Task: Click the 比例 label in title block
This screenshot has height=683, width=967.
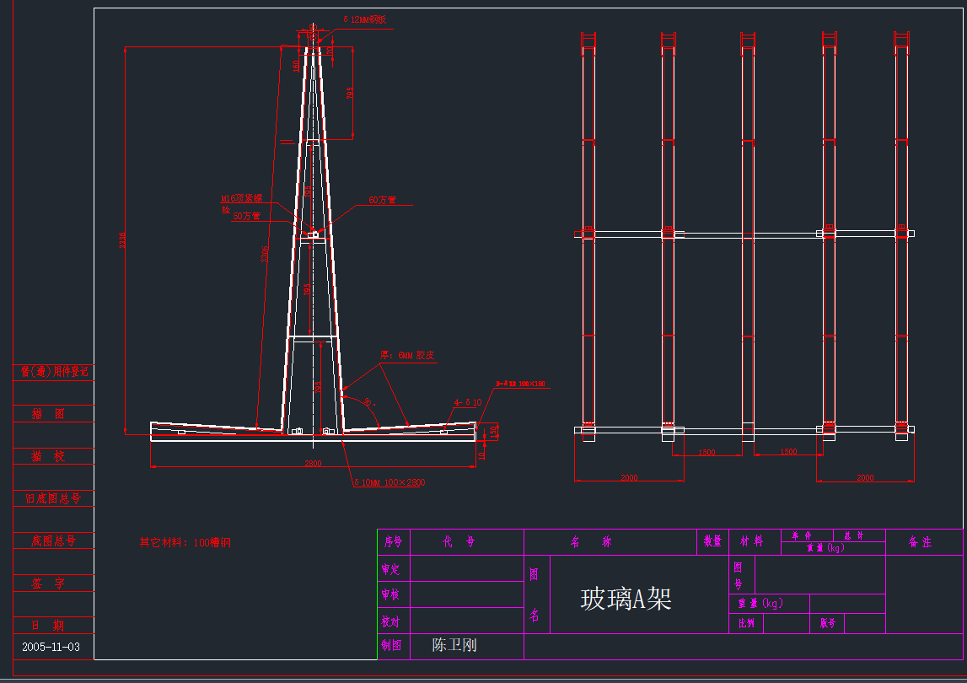Action: click(x=746, y=624)
